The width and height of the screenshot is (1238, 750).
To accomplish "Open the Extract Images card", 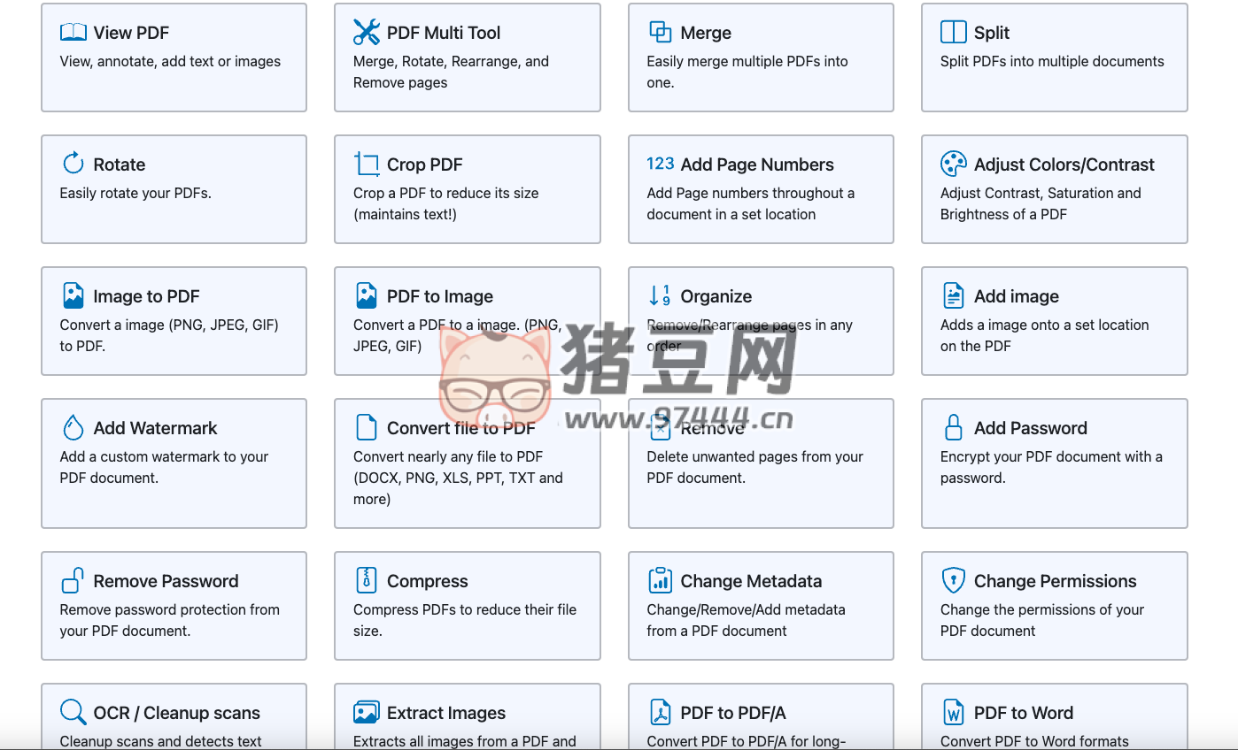I will coord(468,712).
